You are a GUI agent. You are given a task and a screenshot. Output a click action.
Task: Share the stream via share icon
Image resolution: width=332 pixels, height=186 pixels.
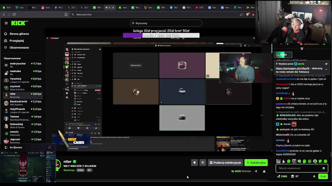click(256, 171)
